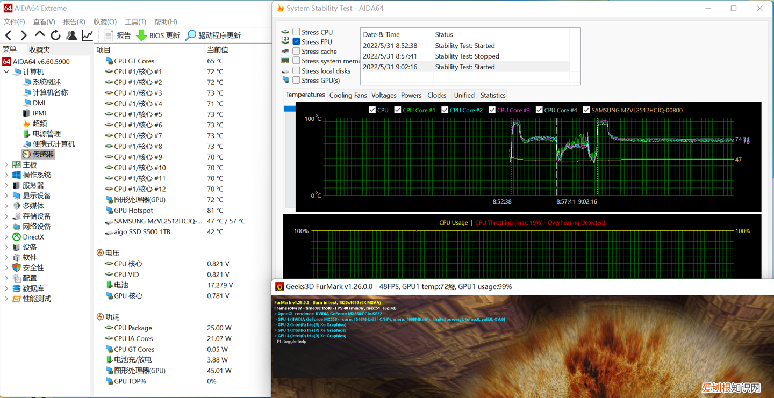Viewport: 774px width, 398px height.
Task: Click the BIOS 更新 green arrow icon
Action: [x=141, y=35]
